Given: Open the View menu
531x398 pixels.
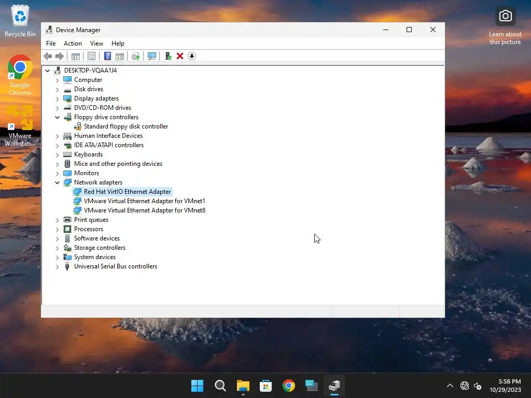Looking at the screenshot, I should [96, 44].
